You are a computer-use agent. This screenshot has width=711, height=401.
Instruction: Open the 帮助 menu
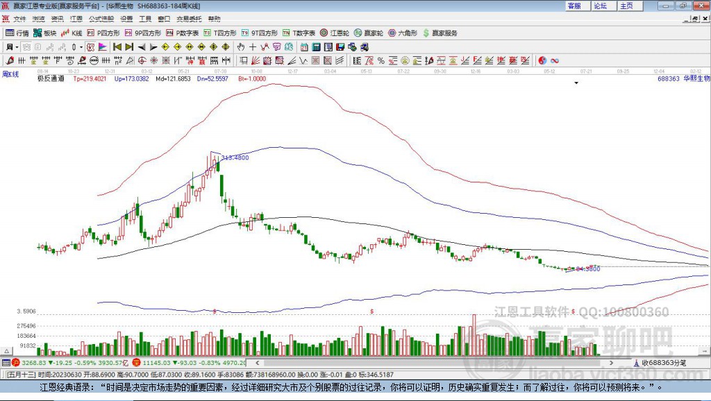pos(214,19)
